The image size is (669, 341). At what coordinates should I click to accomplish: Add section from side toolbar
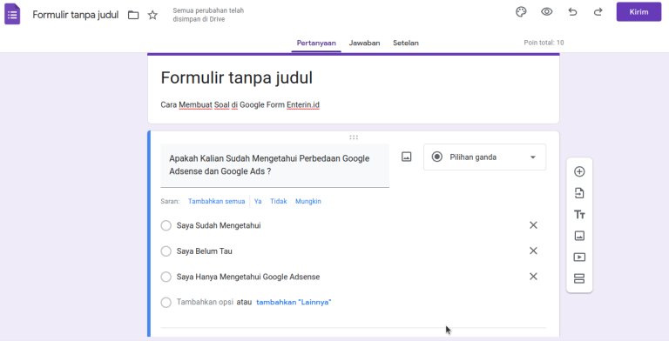[x=579, y=278]
